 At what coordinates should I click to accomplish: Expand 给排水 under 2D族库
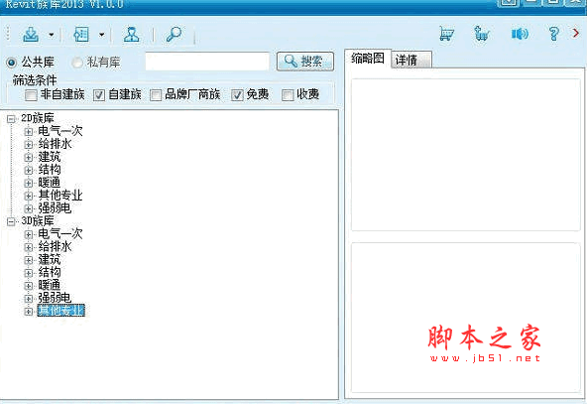pos(29,145)
